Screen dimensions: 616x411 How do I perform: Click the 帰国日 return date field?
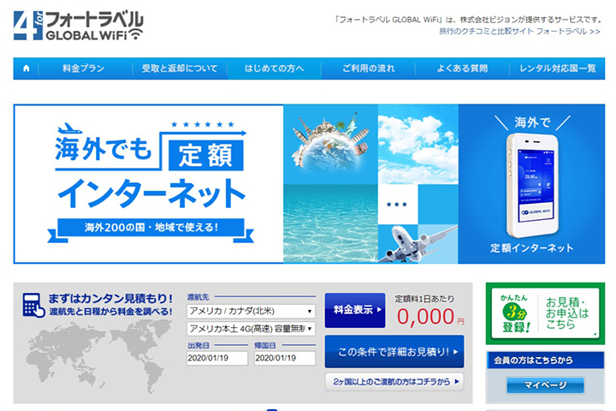click(x=285, y=358)
